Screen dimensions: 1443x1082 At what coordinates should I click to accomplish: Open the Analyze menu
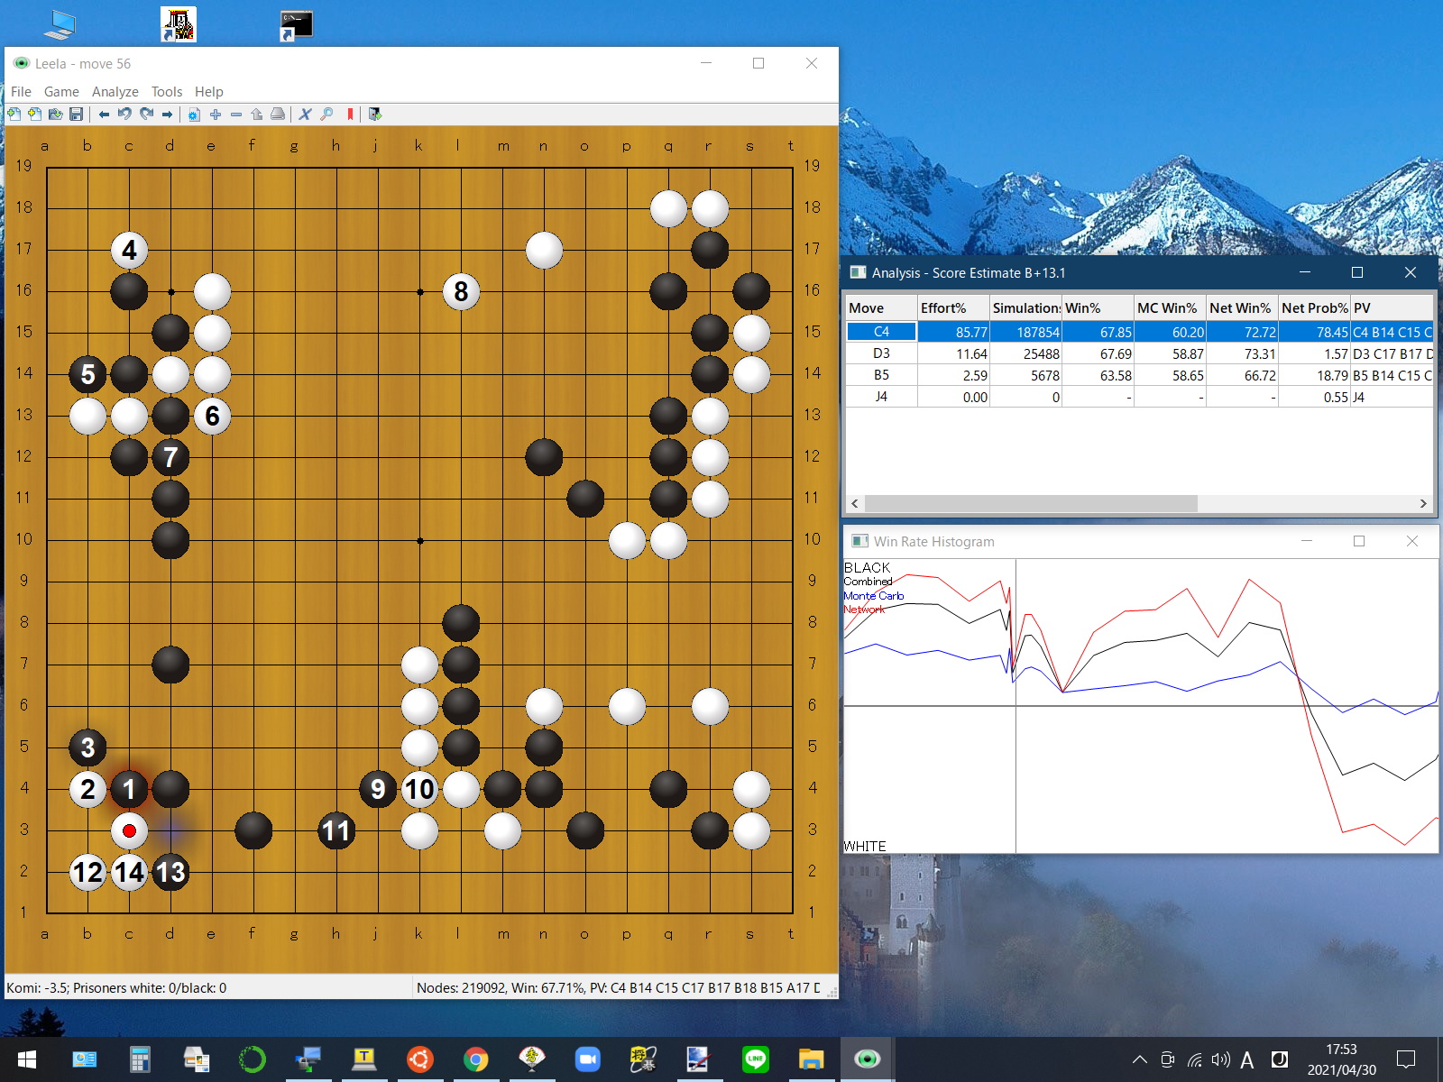(115, 92)
